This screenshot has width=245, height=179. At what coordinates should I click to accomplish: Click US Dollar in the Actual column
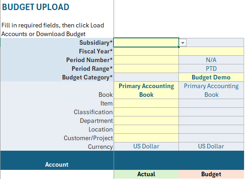click(x=146, y=147)
